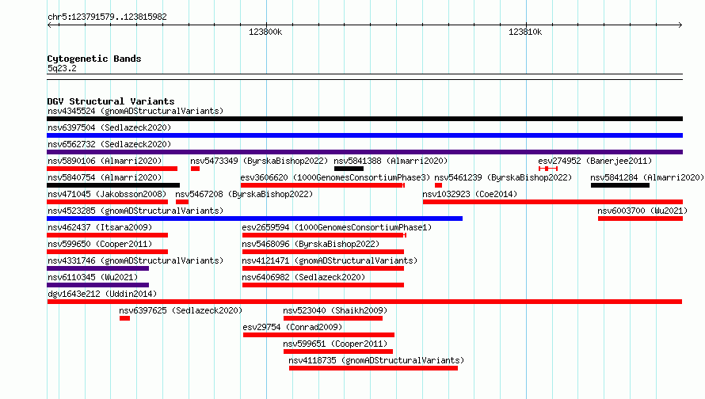
Task: Select the Cytogenetic Bands track title
Action: 94,59
